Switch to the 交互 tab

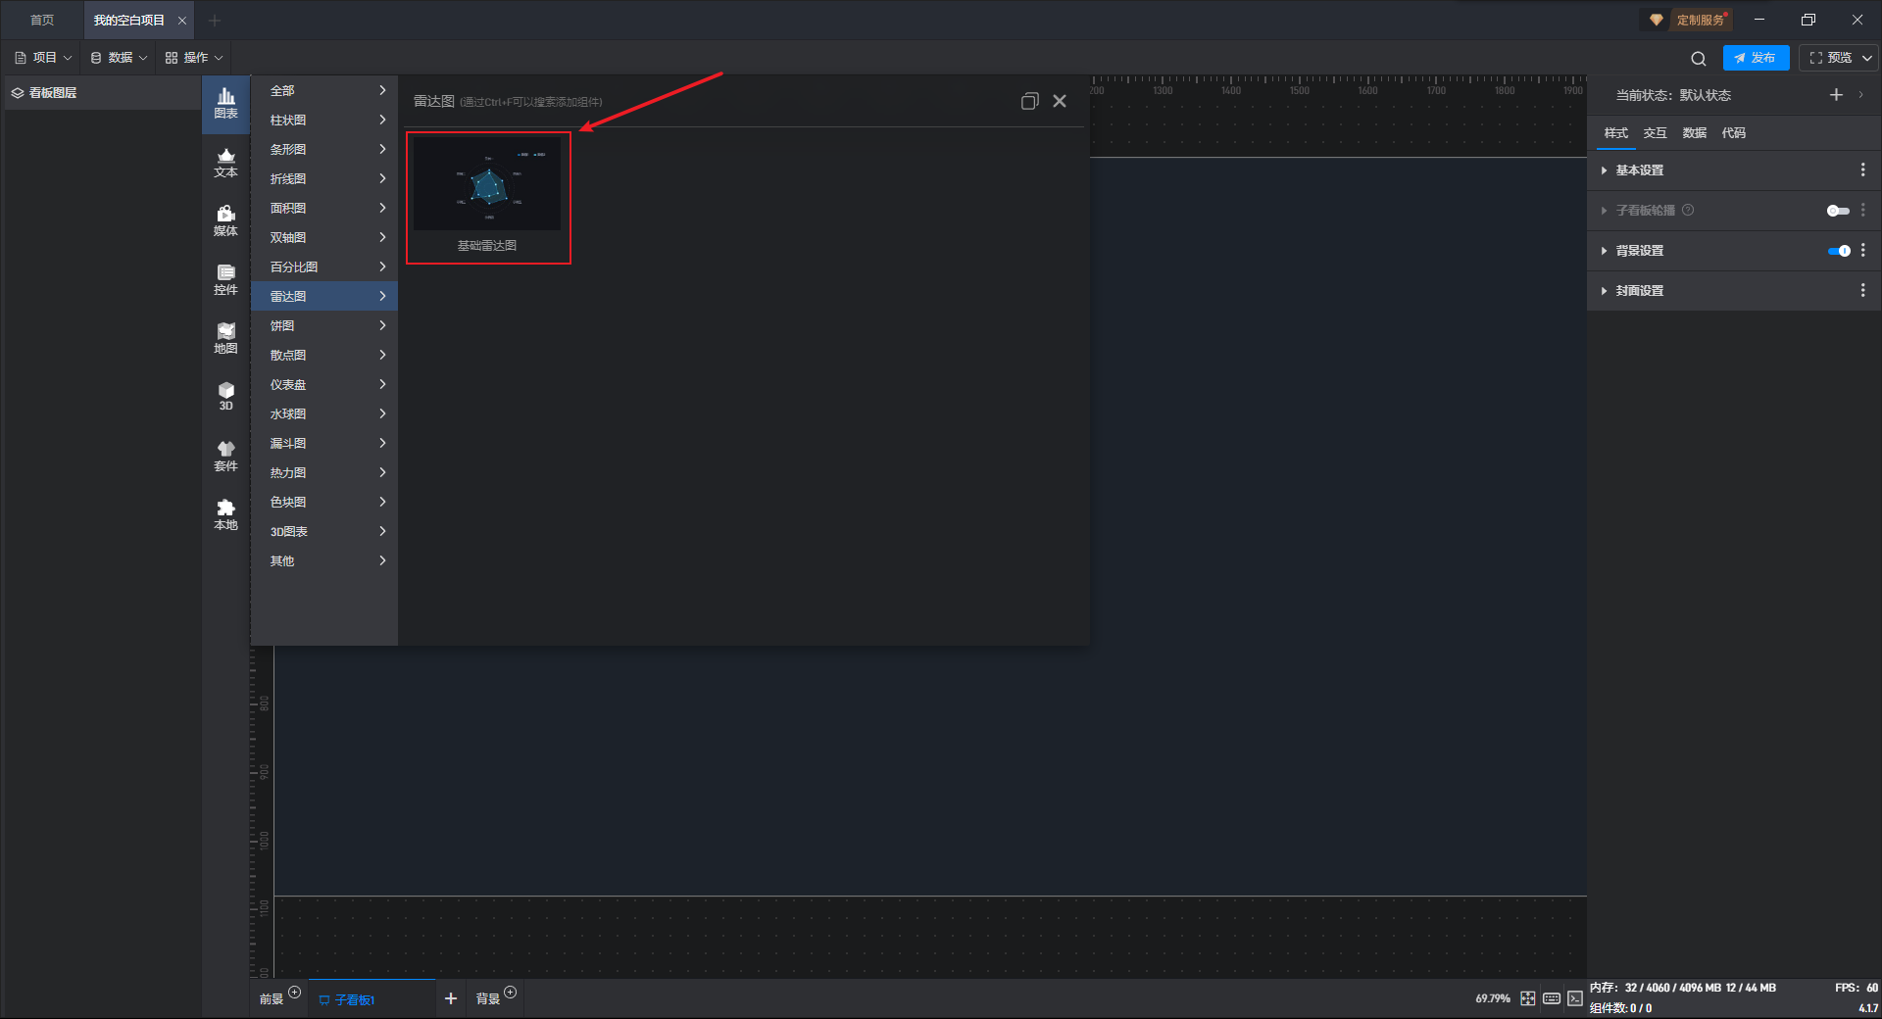[1655, 133]
